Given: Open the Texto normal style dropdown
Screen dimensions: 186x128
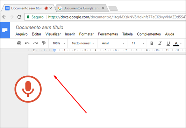Looking at the screenshot, I should point(83,43).
